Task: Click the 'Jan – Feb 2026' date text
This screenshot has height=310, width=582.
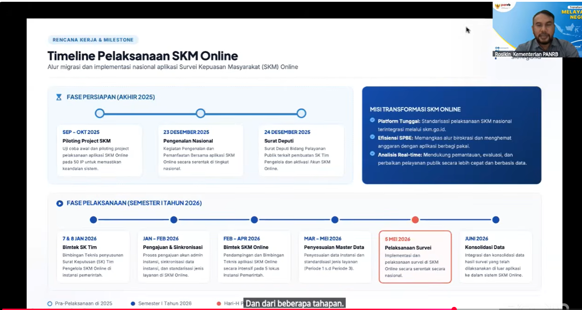Action: coord(161,238)
